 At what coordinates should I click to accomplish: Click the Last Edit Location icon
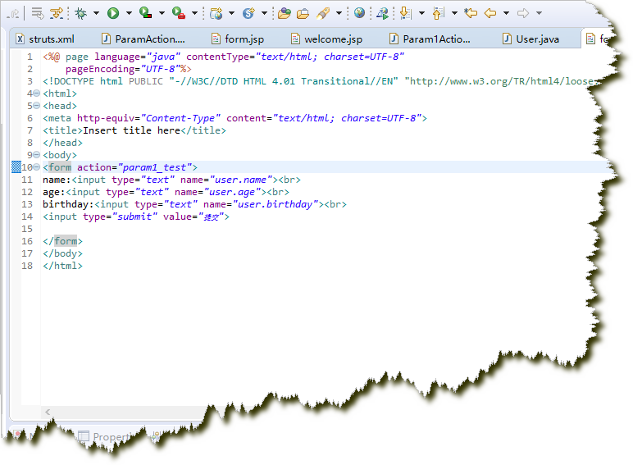coord(470,13)
